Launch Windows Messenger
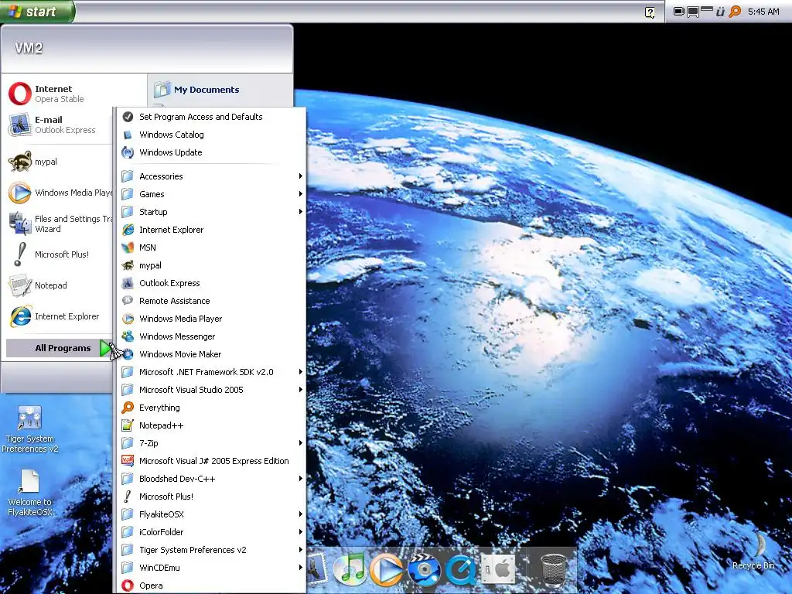The height and width of the screenshot is (594, 792). [210, 336]
